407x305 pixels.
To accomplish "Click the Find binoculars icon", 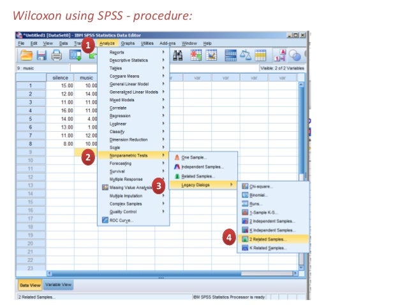I will (178, 55).
